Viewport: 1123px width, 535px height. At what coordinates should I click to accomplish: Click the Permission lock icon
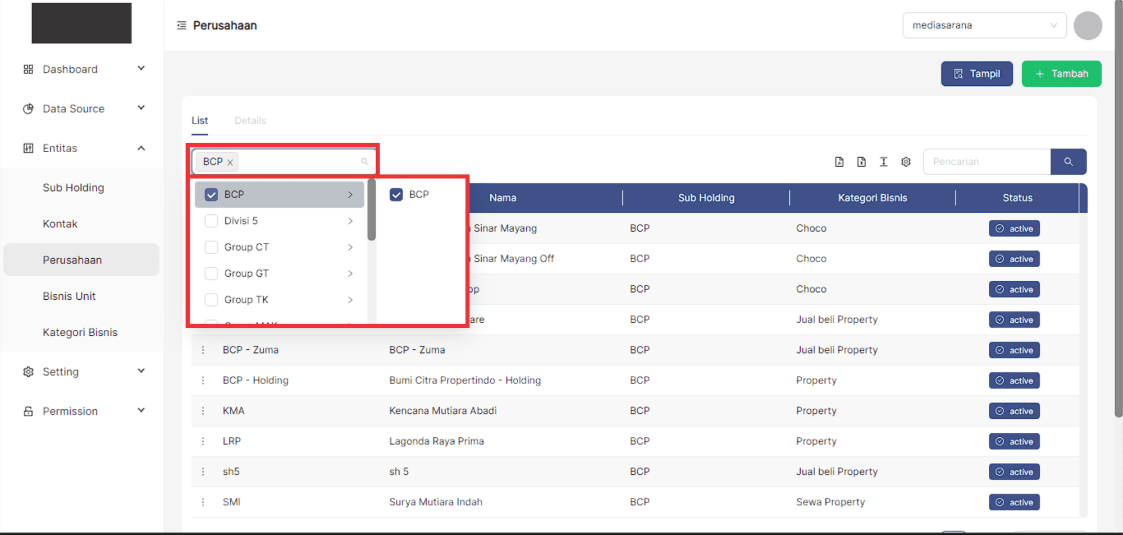28,410
